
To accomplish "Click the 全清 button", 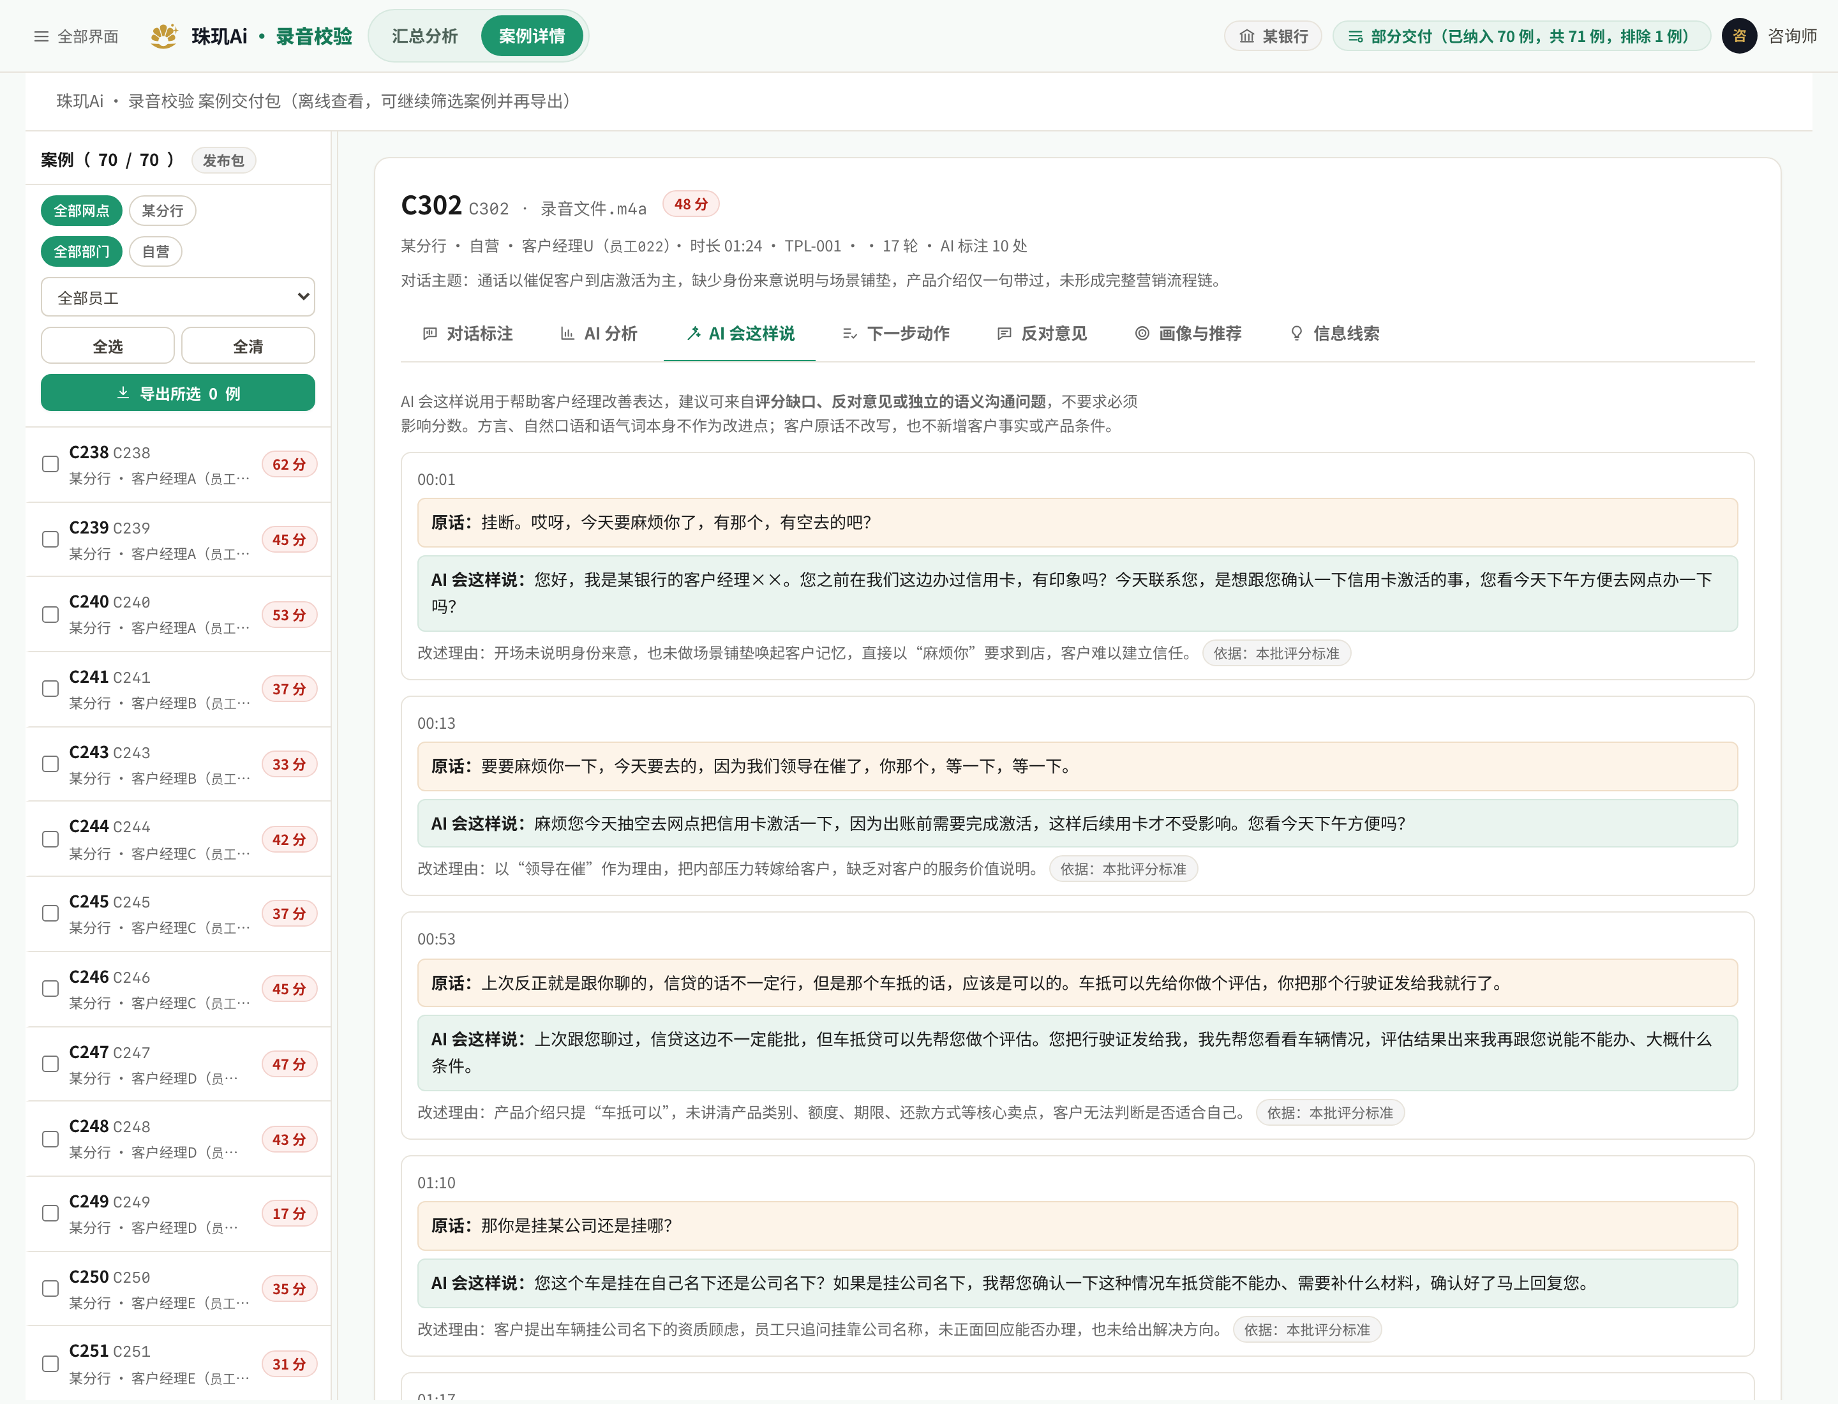I will tap(248, 346).
